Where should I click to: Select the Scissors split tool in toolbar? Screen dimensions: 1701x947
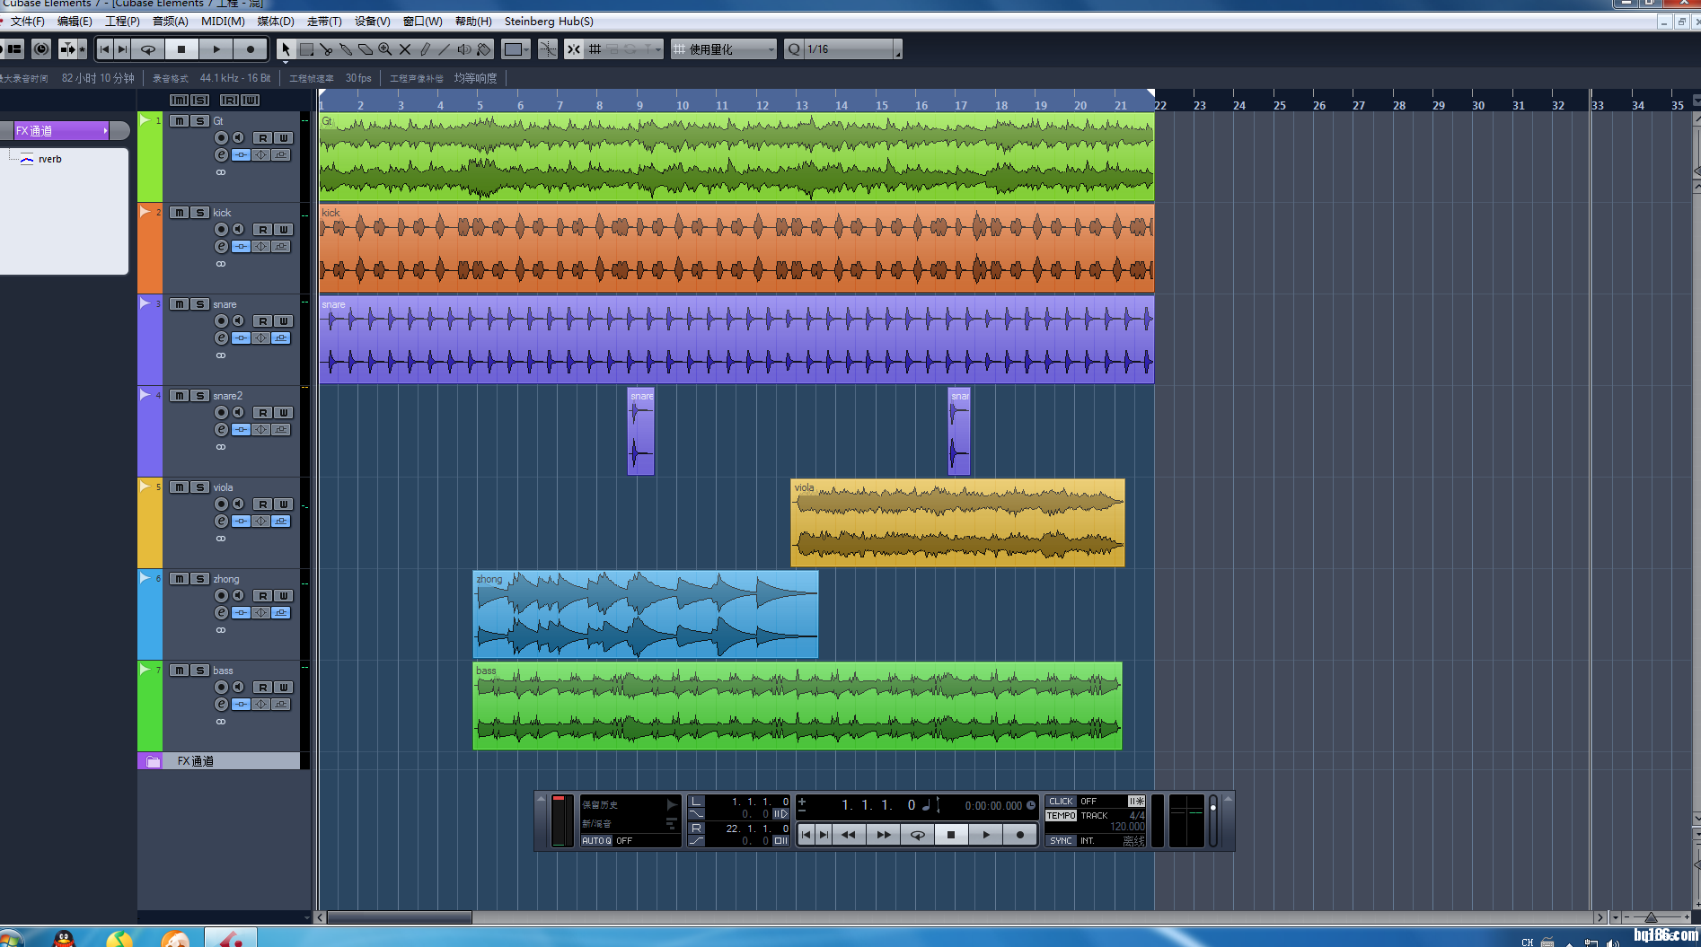pos(326,49)
